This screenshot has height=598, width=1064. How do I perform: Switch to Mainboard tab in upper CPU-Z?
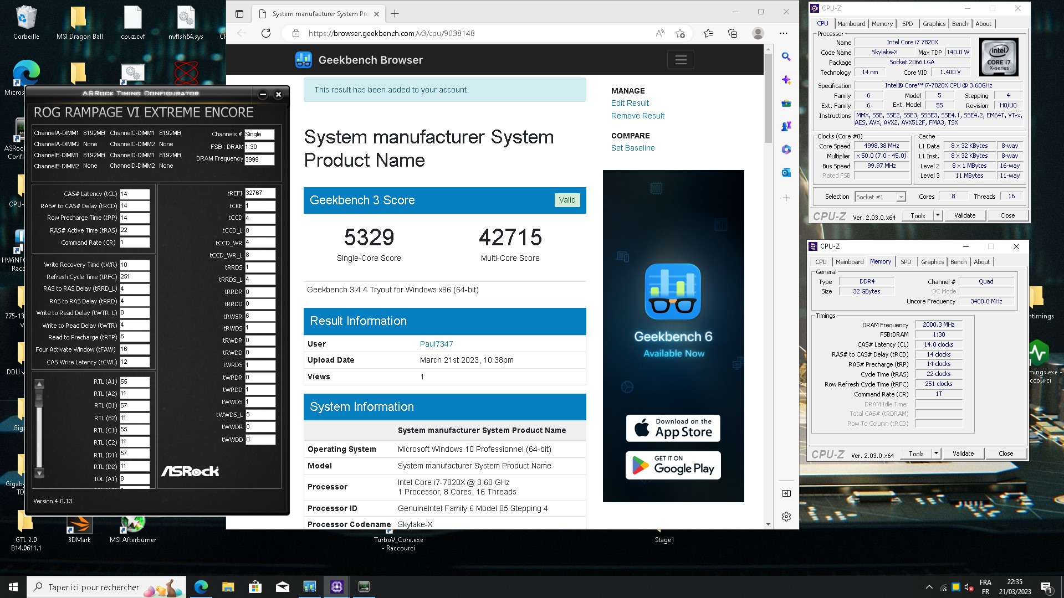coord(851,24)
